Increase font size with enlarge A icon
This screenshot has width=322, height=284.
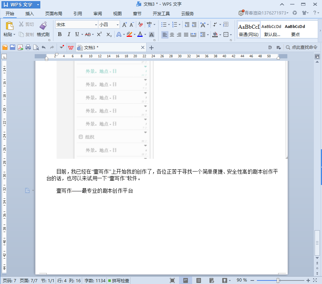click(125, 25)
